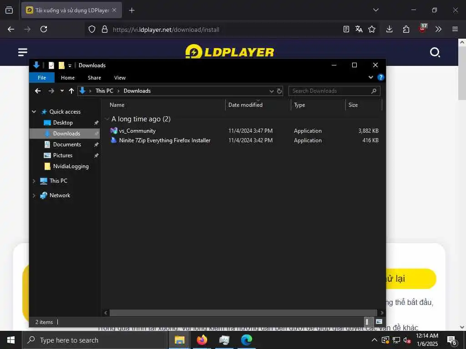
Task: Toggle Firefox reader view icon
Action: click(346, 29)
